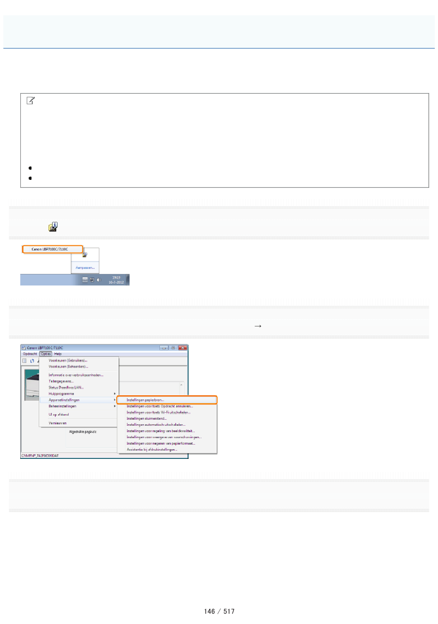This screenshot has width=438, height=624.
Task: Click the volume speaker icon in taskbar
Action: (x=99, y=280)
